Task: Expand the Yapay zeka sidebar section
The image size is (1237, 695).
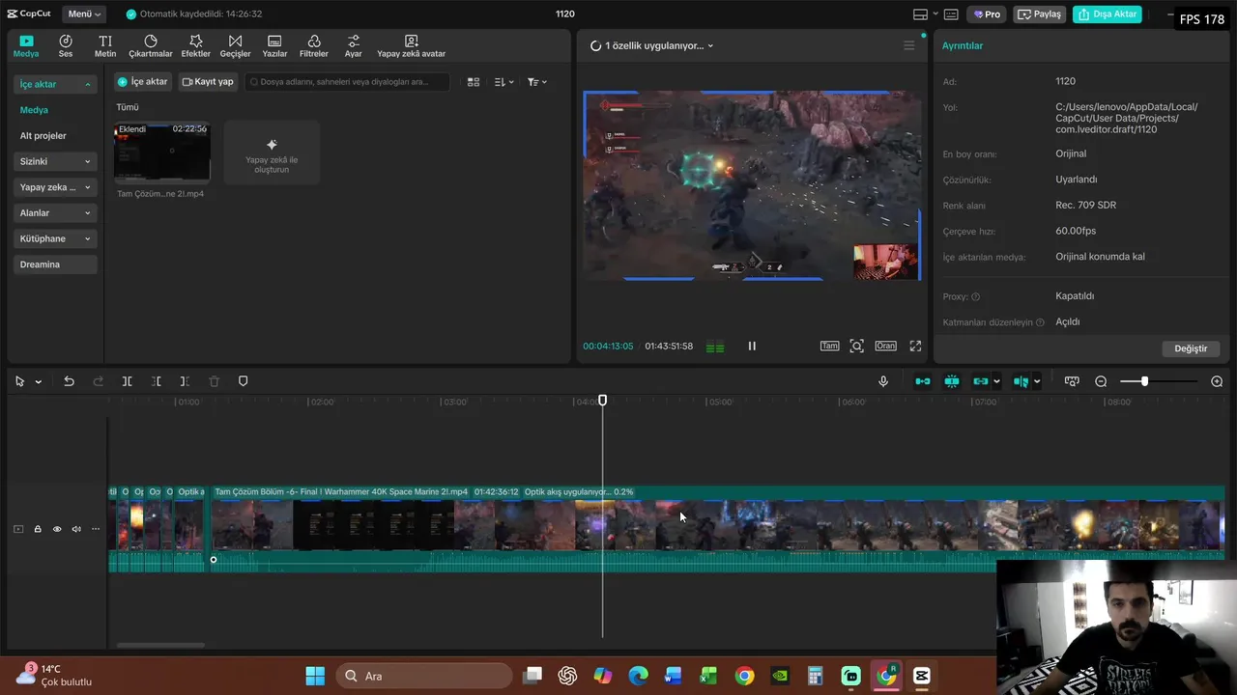Action: click(55, 187)
